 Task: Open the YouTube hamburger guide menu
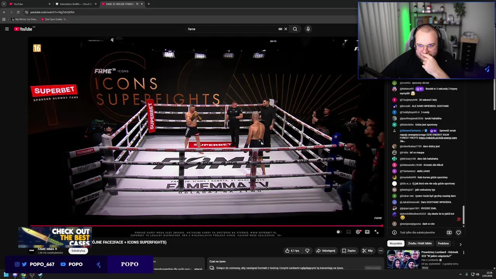(x=7, y=29)
